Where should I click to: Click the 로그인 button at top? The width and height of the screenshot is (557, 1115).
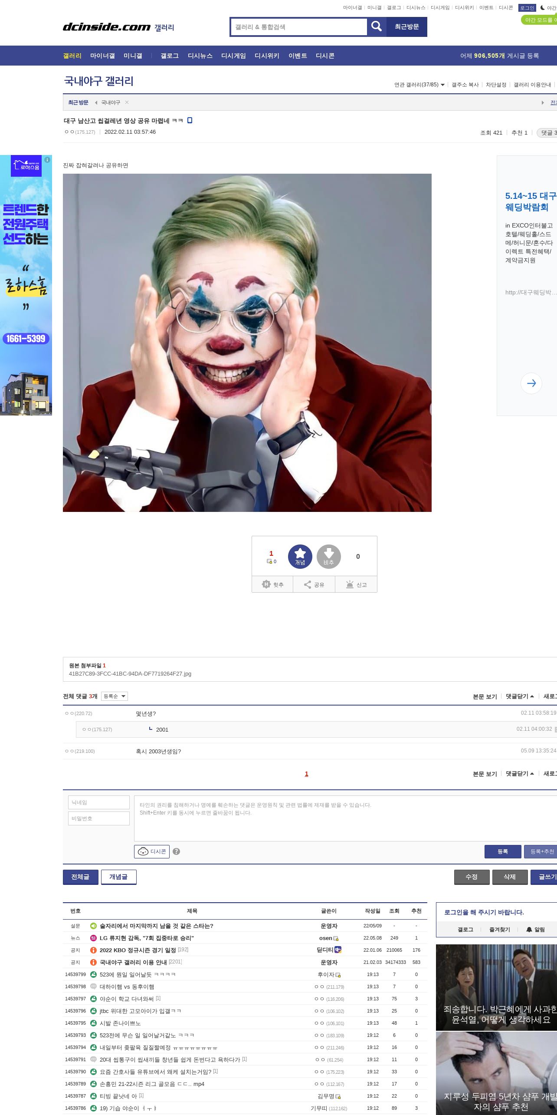point(527,8)
